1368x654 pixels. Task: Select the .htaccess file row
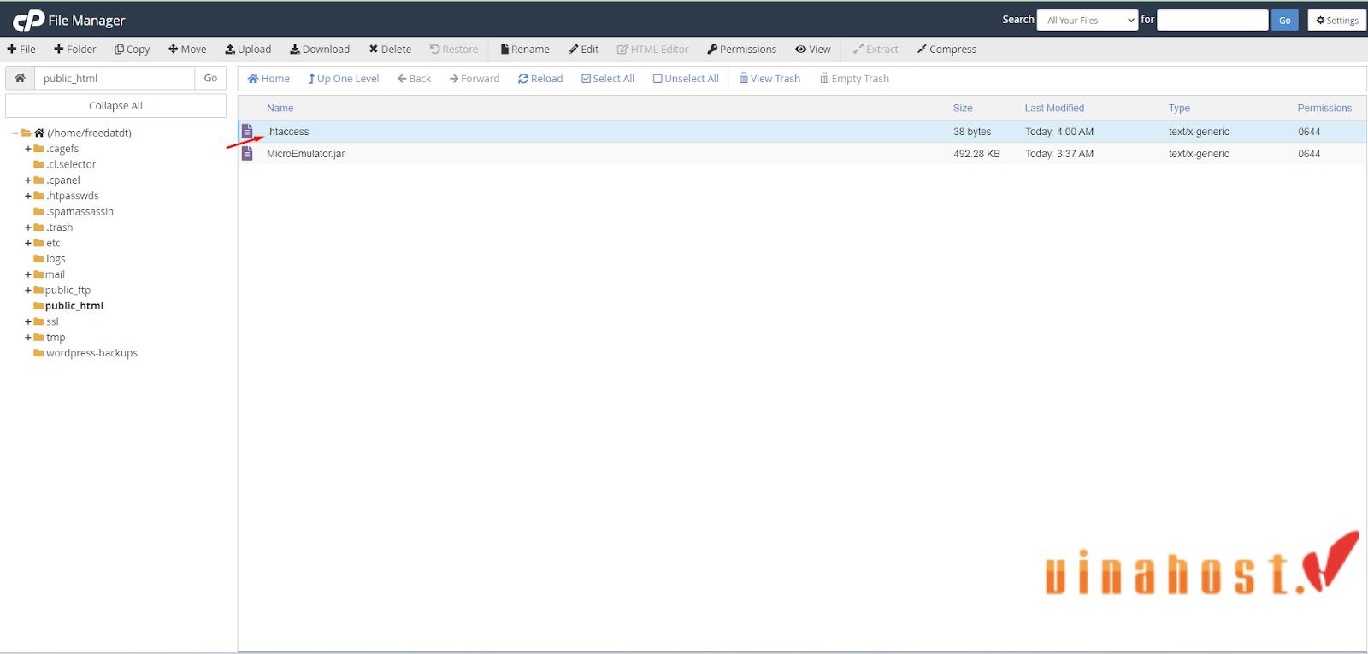click(802, 132)
